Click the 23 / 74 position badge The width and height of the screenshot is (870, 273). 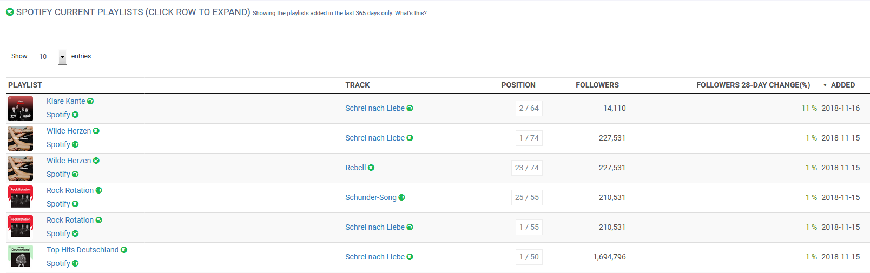click(527, 168)
